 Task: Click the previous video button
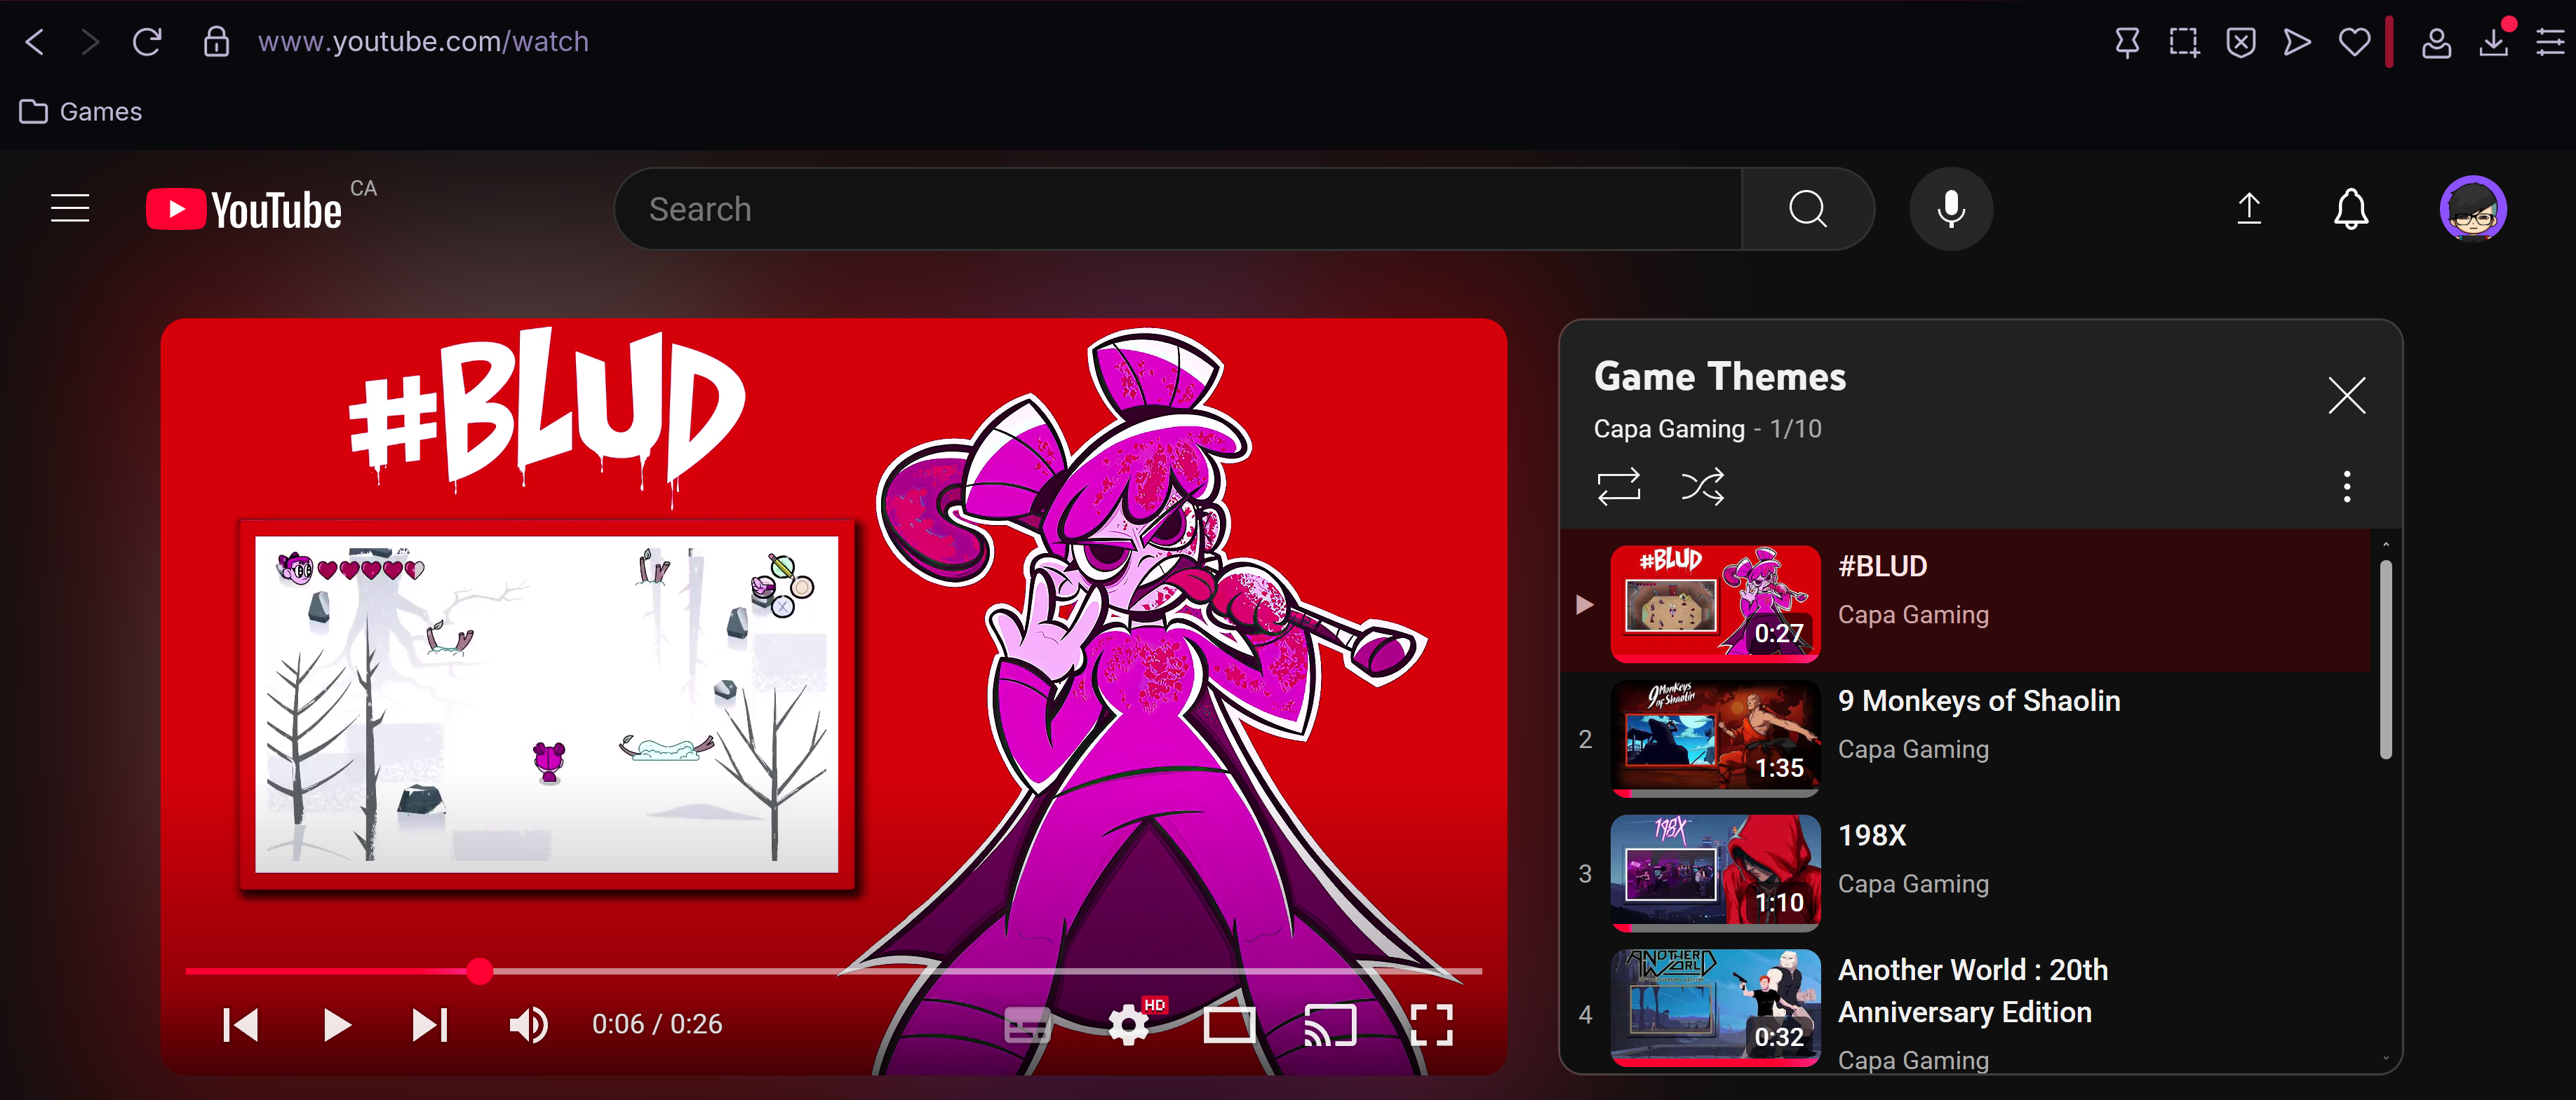pyautogui.click(x=241, y=1024)
